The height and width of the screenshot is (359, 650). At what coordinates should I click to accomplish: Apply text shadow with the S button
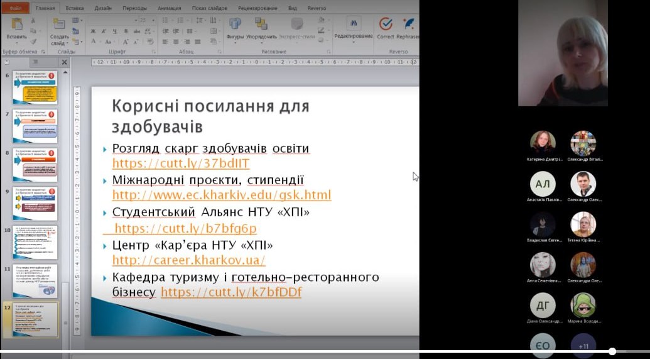(126, 31)
